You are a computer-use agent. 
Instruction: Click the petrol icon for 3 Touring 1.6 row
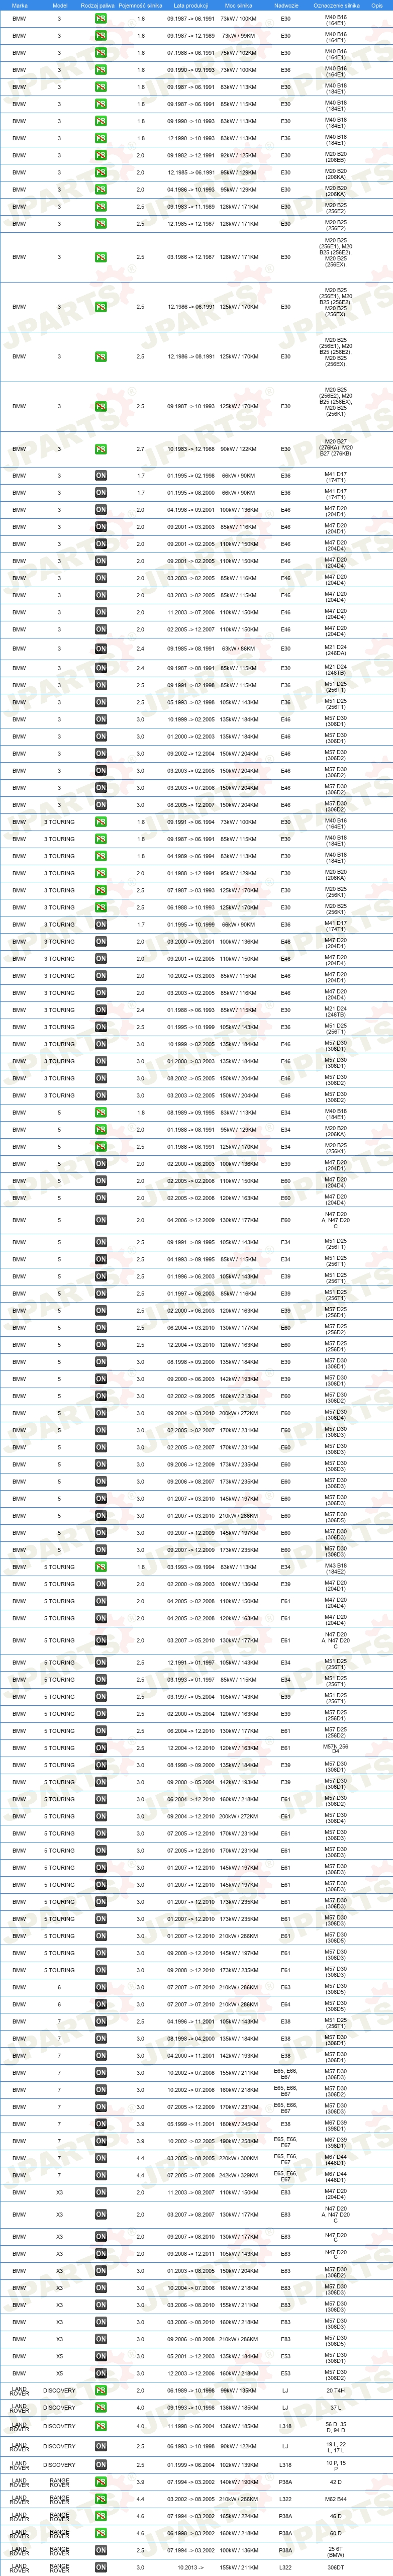(101, 822)
